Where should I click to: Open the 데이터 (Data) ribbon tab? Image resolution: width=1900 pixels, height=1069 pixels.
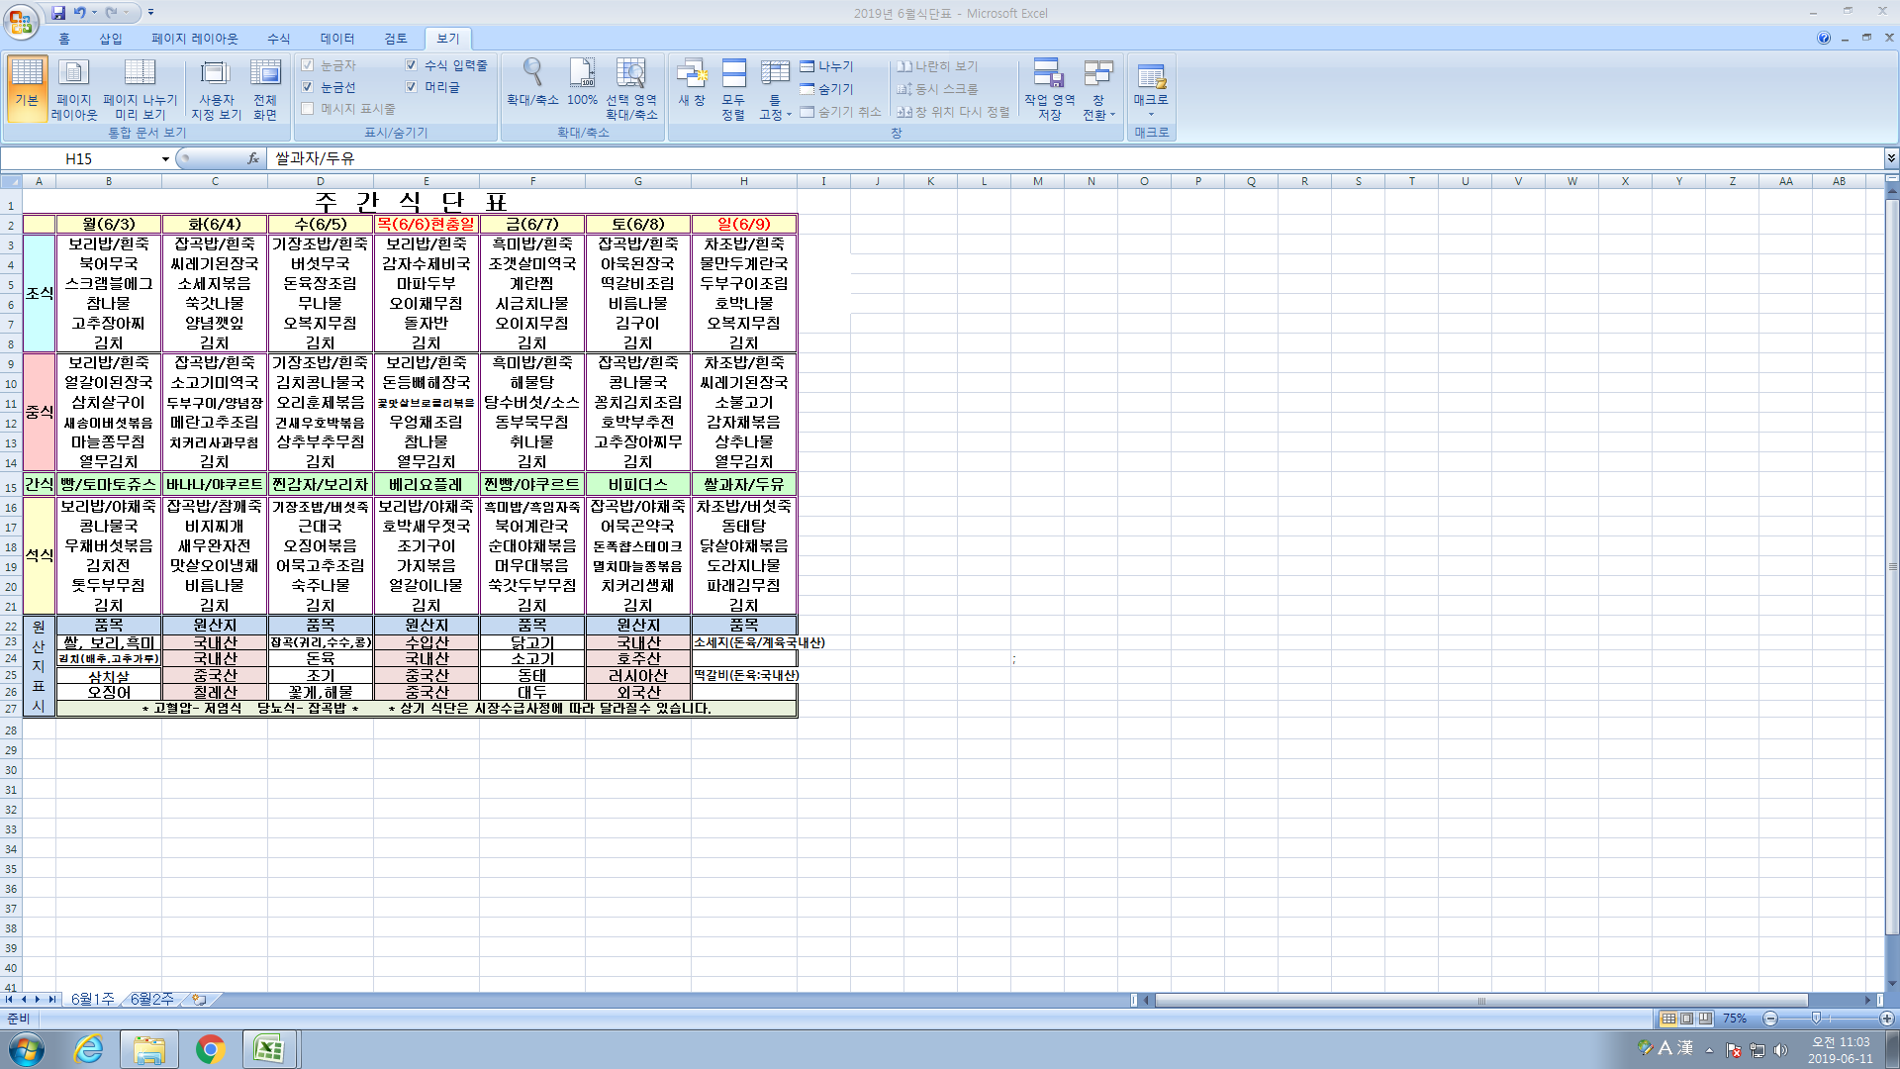coord(336,39)
